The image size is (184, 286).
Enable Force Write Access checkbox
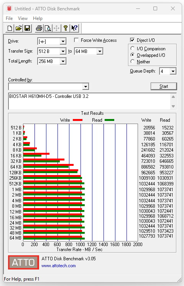tap(77, 40)
